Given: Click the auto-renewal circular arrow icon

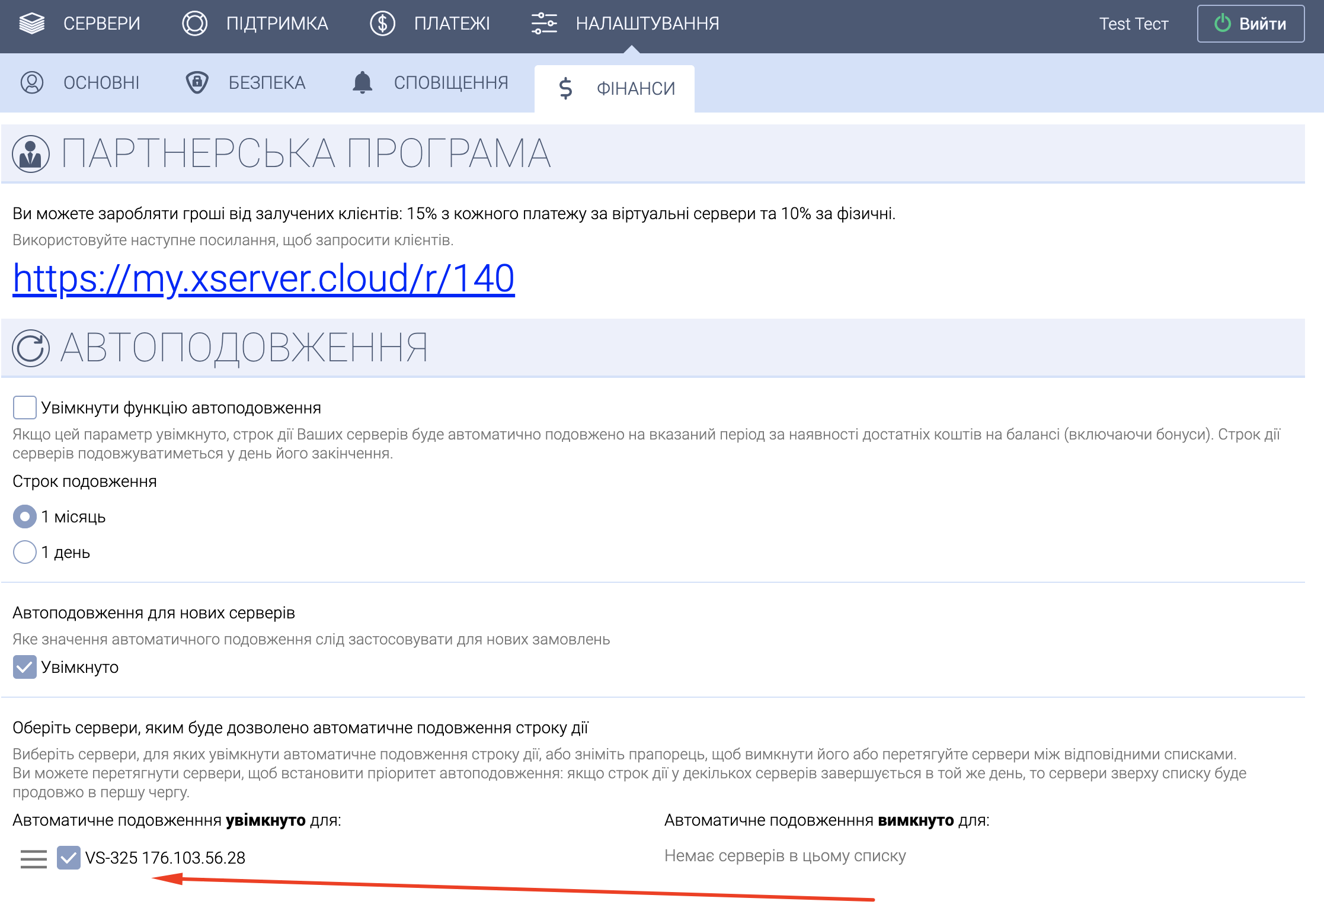Looking at the screenshot, I should click(x=31, y=348).
